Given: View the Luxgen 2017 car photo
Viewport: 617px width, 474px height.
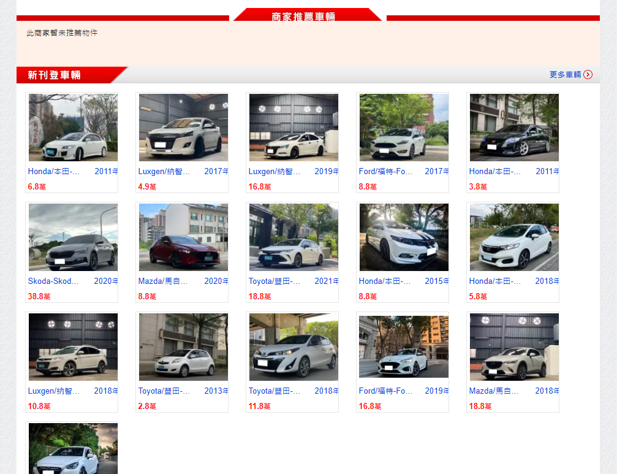Looking at the screenshot, I should point(183,128).
